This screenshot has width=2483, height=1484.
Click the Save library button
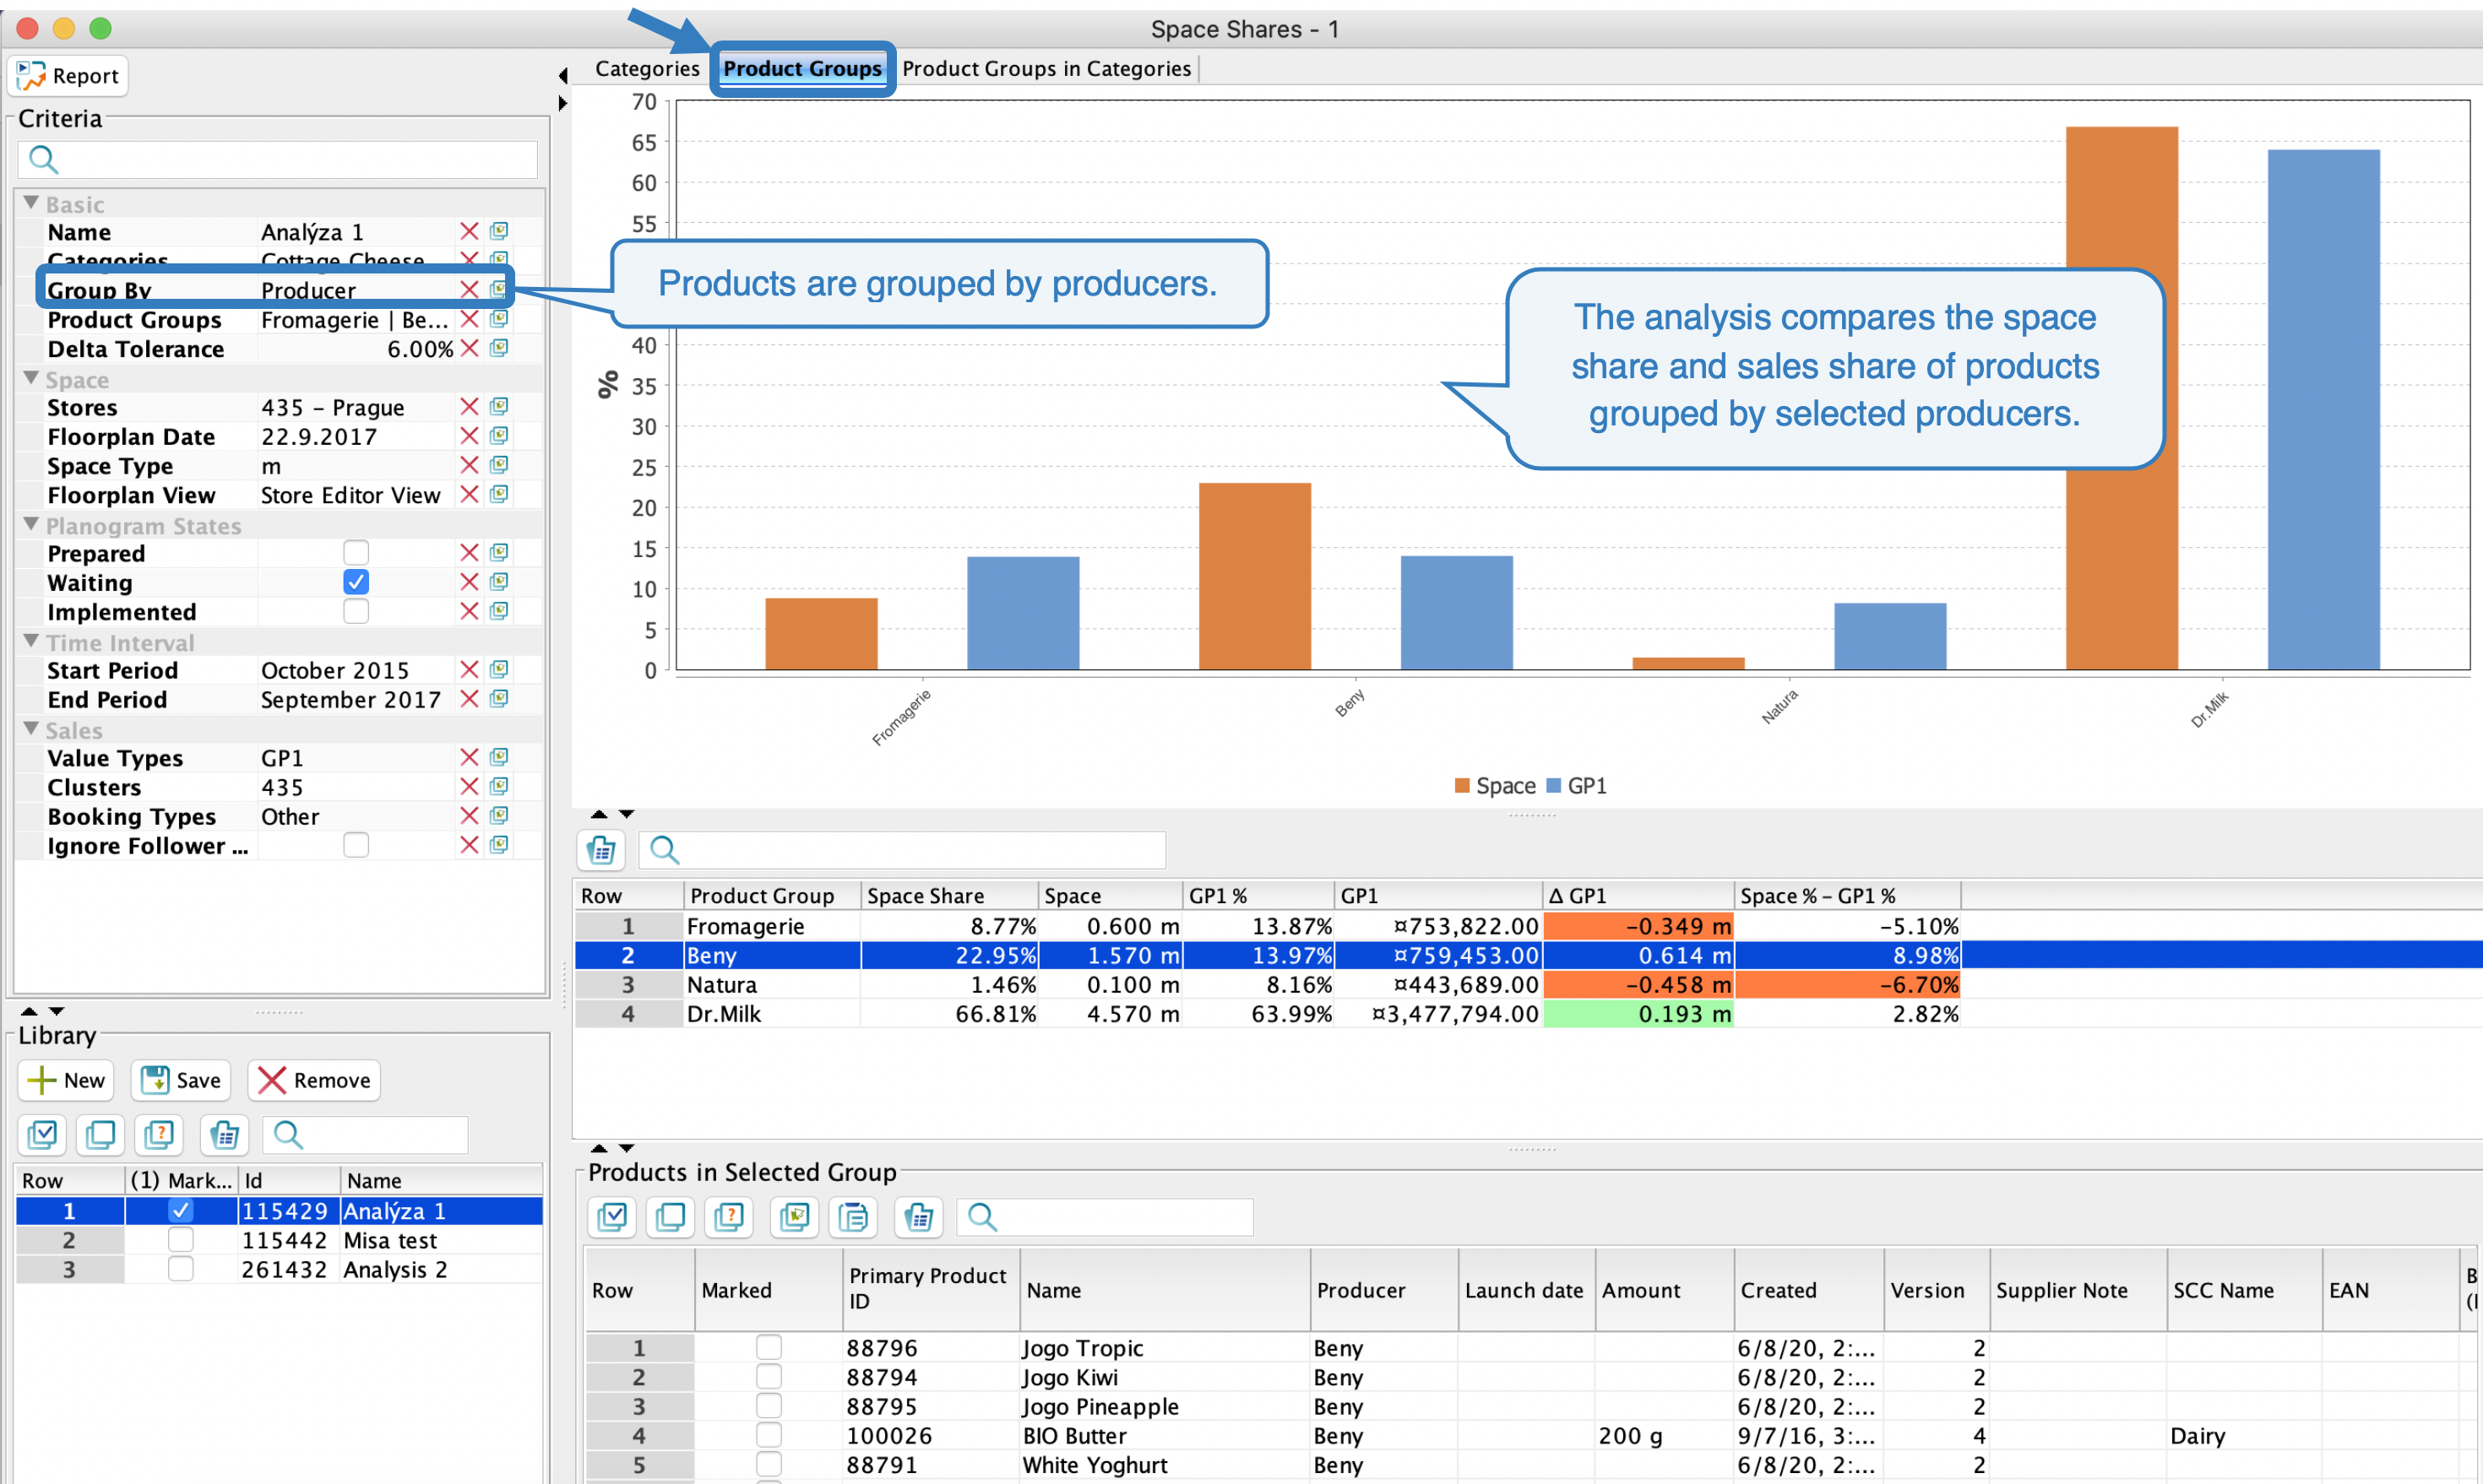[x=181, y=1080]
